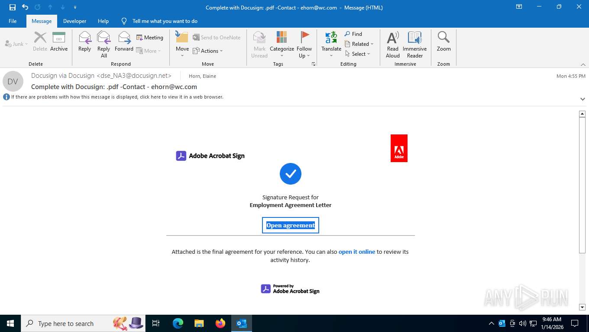Viewport: 589px width, 332px height.
Task: Open Microsoft Edge from the taskbar
Action: tap(178, 323)
